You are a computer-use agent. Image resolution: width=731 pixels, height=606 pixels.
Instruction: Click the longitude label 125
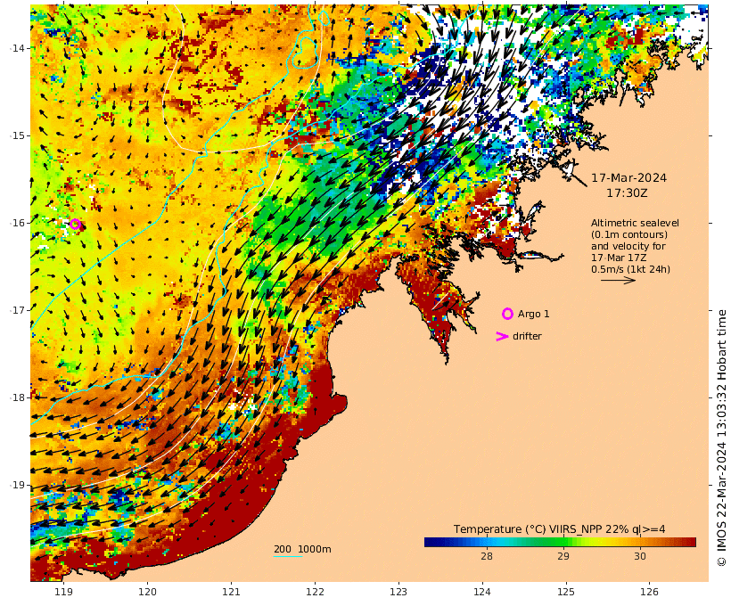tap(566, 592)
